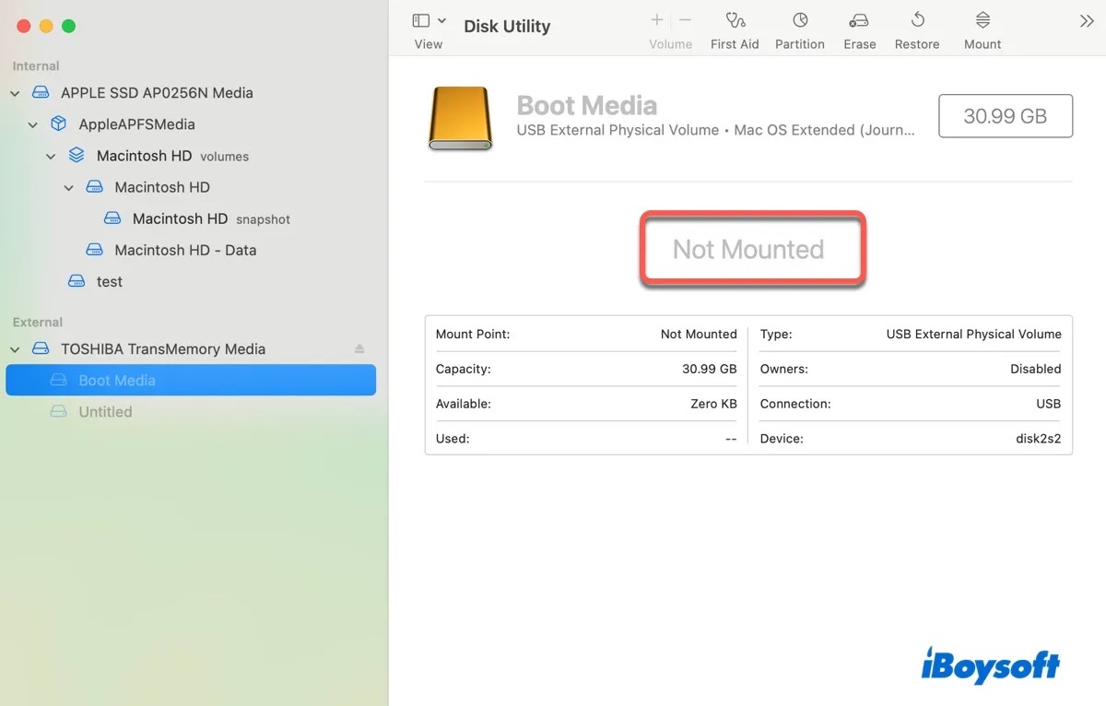Viewport: 1106px width, 706px height.
Task: Select the test volume
Action: 109,281
